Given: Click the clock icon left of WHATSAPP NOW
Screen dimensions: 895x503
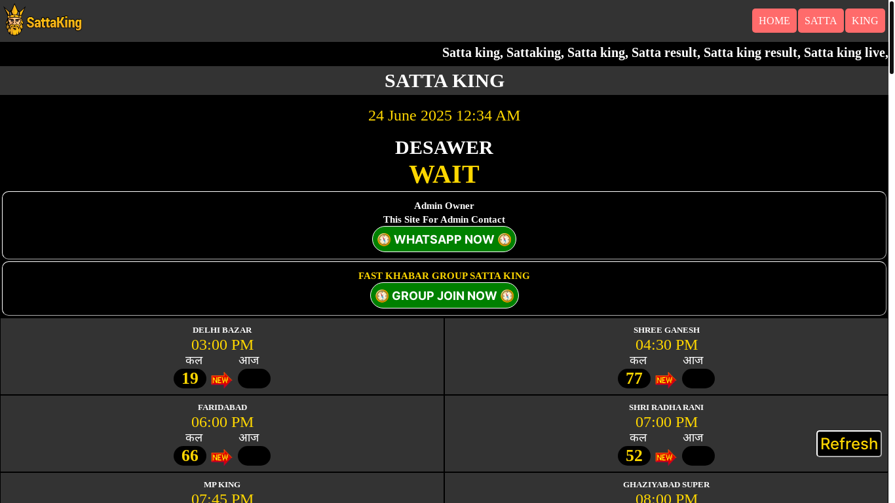Looking at the screenshot, I should [384, 240].
